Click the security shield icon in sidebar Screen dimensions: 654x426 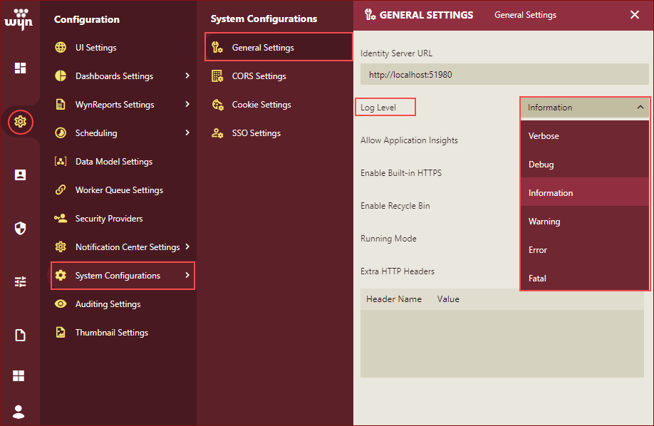(x=19, y=228)
